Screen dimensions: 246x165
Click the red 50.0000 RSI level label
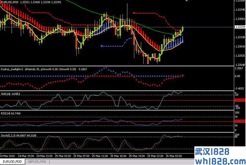[x=240, y=121]
